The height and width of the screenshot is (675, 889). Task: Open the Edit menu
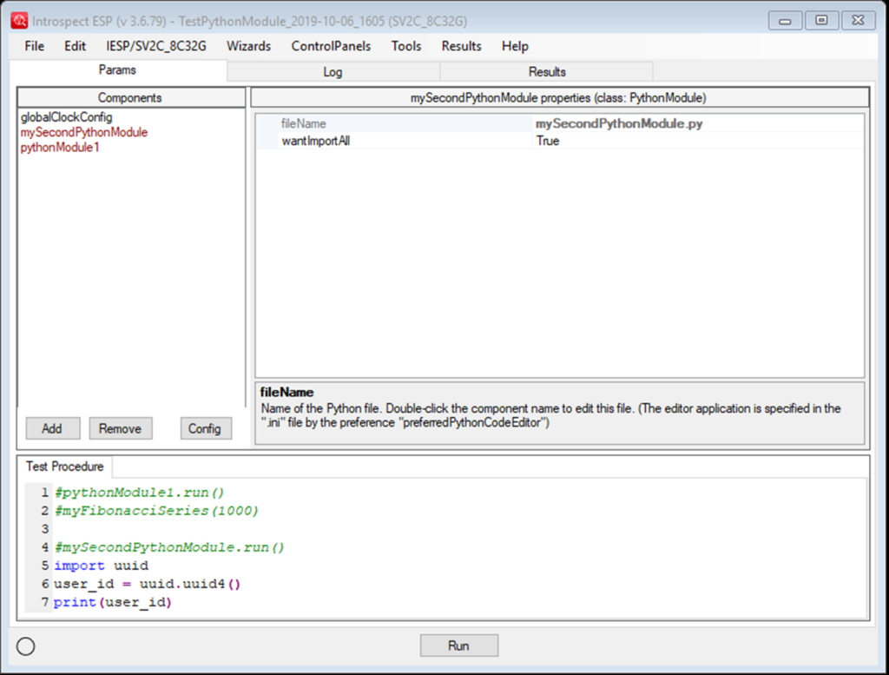75,46
